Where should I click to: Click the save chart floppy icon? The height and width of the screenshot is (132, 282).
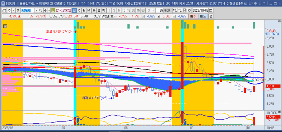(185, 11)
